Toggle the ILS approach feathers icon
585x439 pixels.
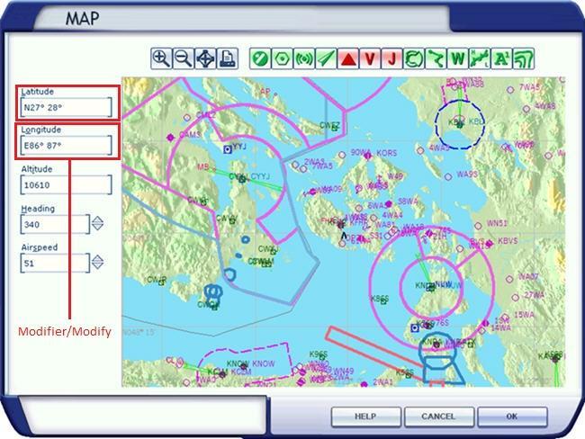(x=327, y=58)
